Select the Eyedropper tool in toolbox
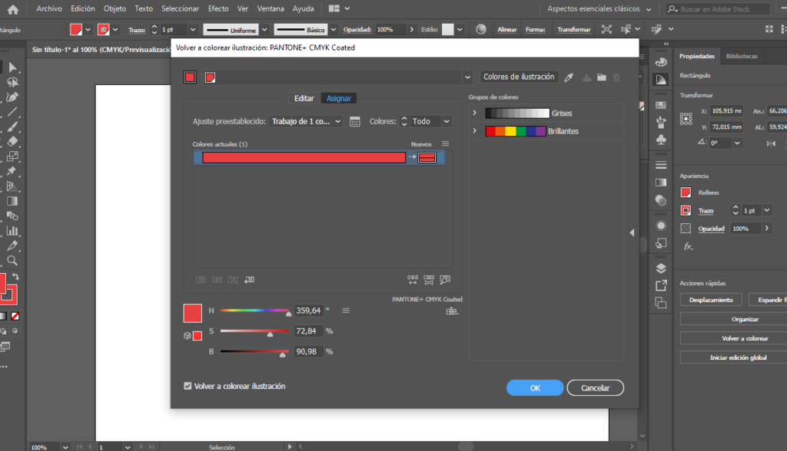787x451 pixels. click(x=12, y=245)
